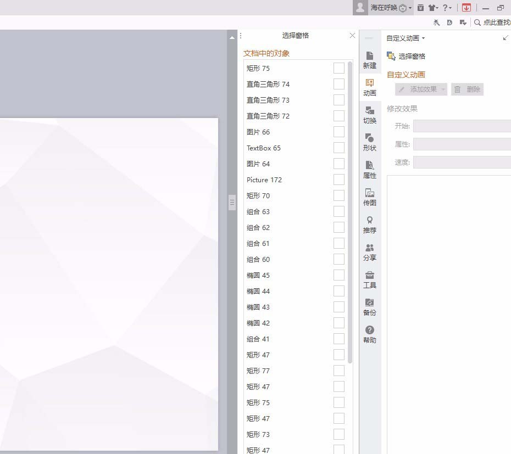Open the 分享 share sidebar panel
This screenshot has width=511, height=454.
370,252
